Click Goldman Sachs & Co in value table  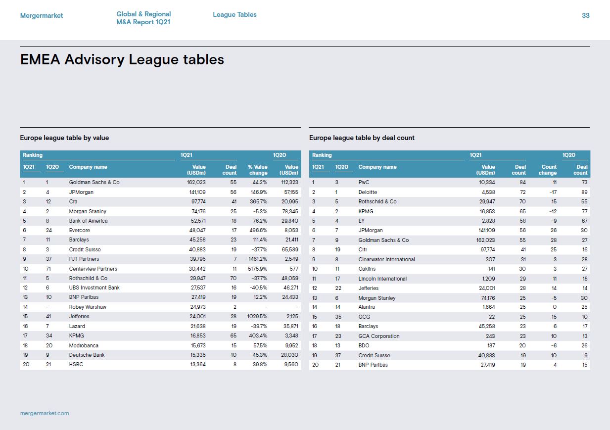tap(94, 183)
